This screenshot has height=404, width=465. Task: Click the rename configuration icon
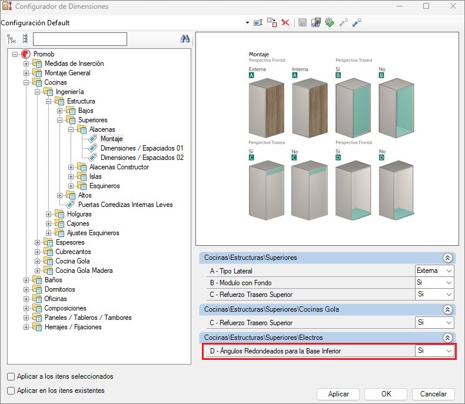pos(258,22)
